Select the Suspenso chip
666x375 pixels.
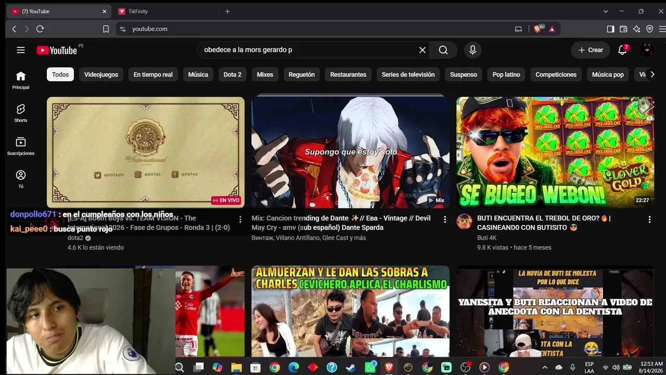(x=464, y=74)
